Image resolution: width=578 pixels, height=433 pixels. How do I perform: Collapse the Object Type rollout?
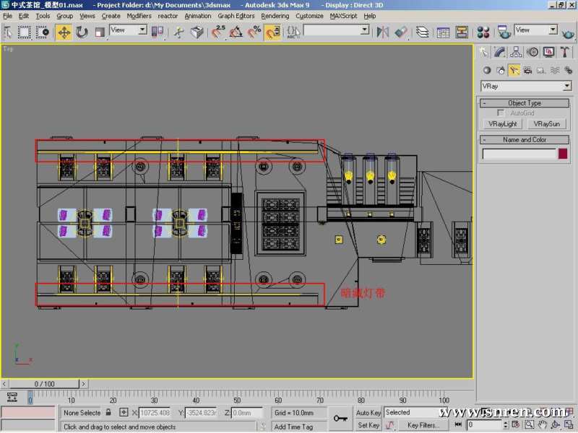525,103
